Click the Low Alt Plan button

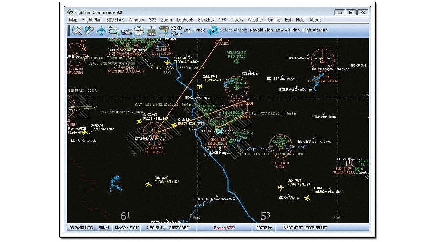(x=288, y=30)
